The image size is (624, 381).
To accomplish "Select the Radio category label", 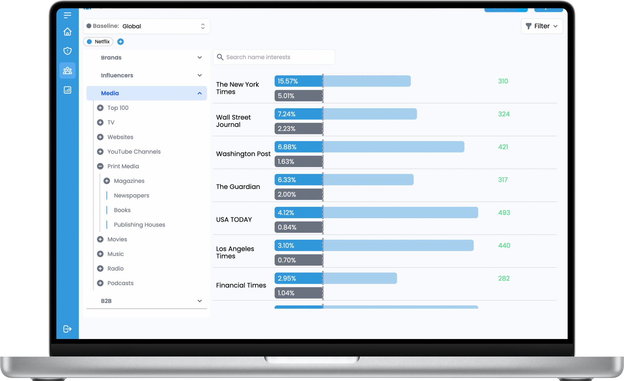I will pos(115,269).
